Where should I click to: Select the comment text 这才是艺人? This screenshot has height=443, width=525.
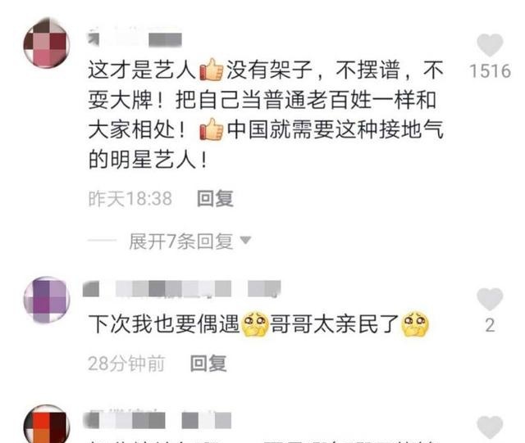pos(142,70)
